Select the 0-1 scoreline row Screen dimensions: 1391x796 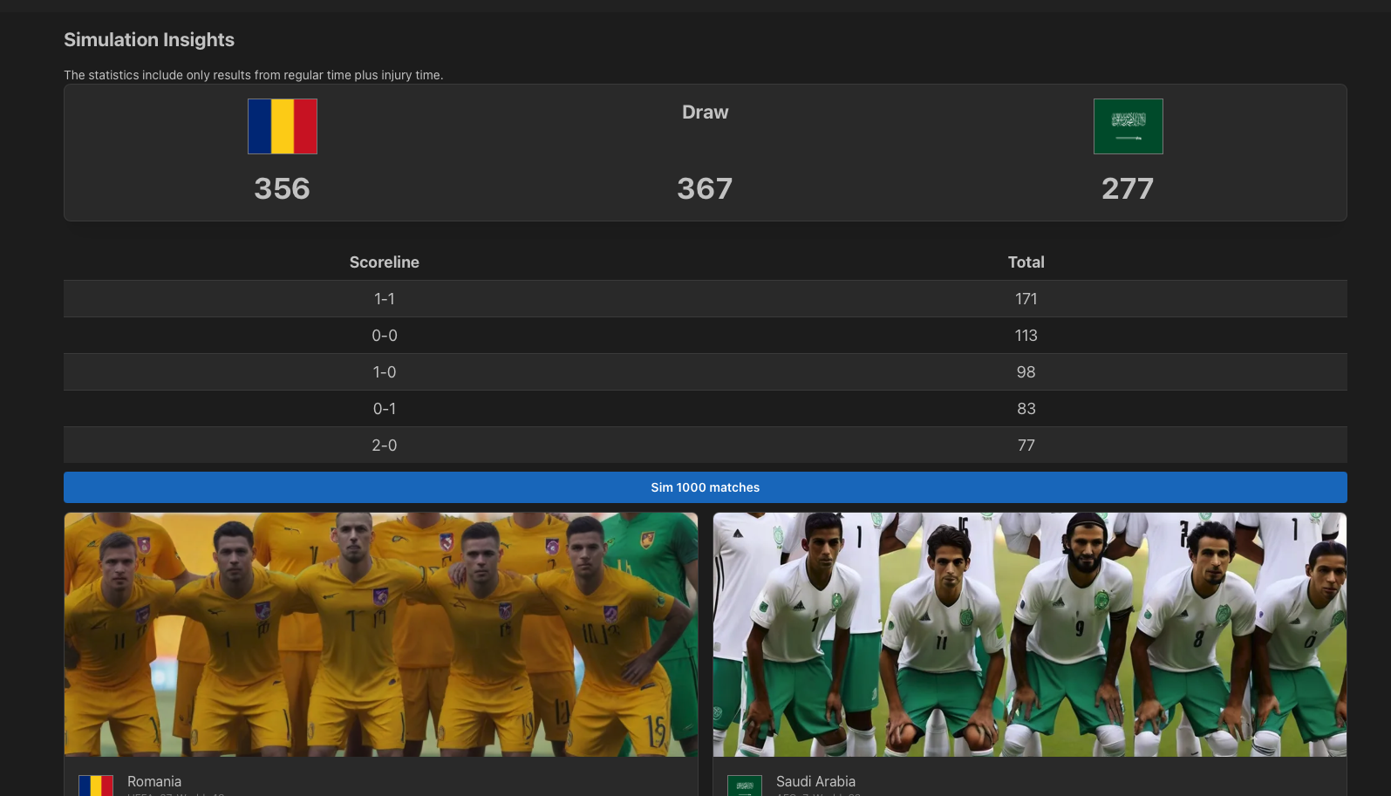[705, 409]
